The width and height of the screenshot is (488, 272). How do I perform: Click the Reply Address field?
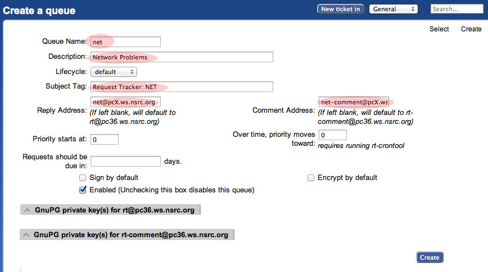pyautogui.click(x=125, y=102)
